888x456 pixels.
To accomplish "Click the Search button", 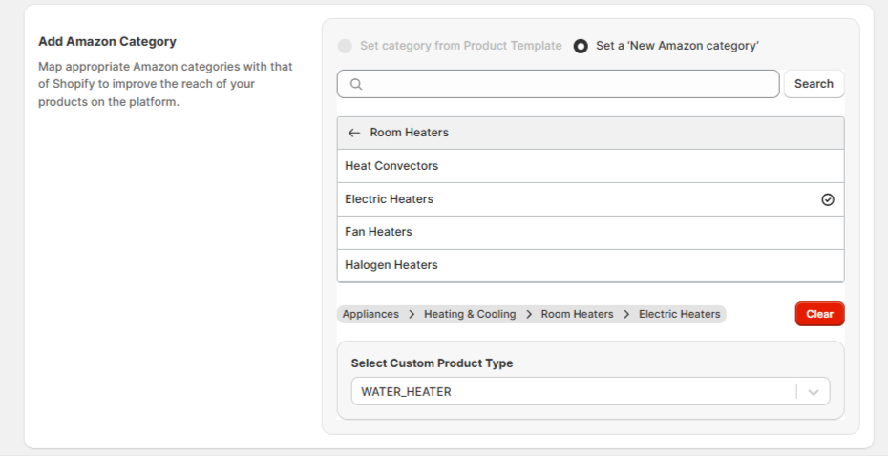I will tap(814, 84).
